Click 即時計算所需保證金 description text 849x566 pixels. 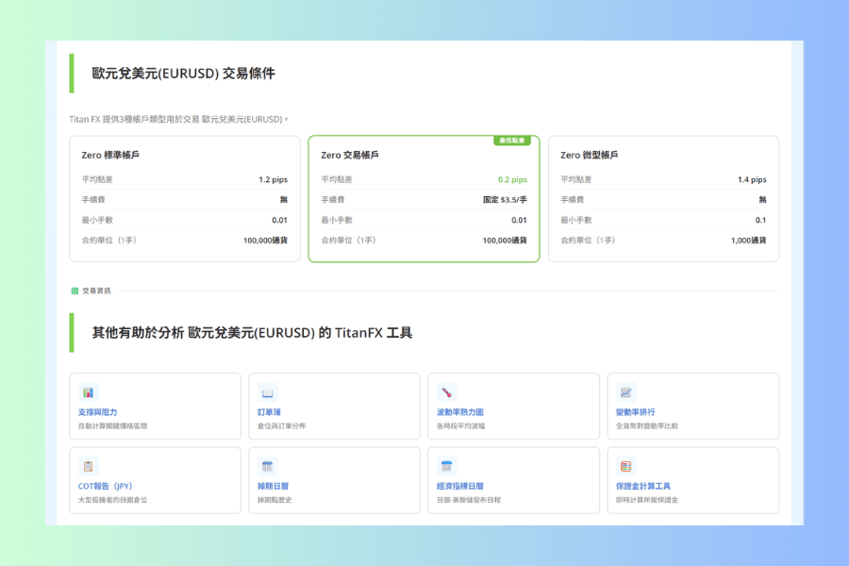click(647, 499)
